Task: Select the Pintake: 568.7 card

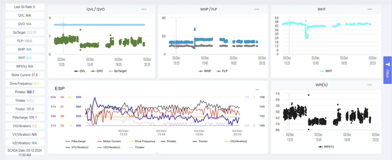Action: (x=25, y=92)
